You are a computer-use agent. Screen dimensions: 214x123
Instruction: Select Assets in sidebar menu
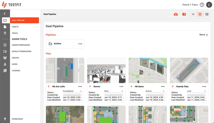(x=15, y=27)
